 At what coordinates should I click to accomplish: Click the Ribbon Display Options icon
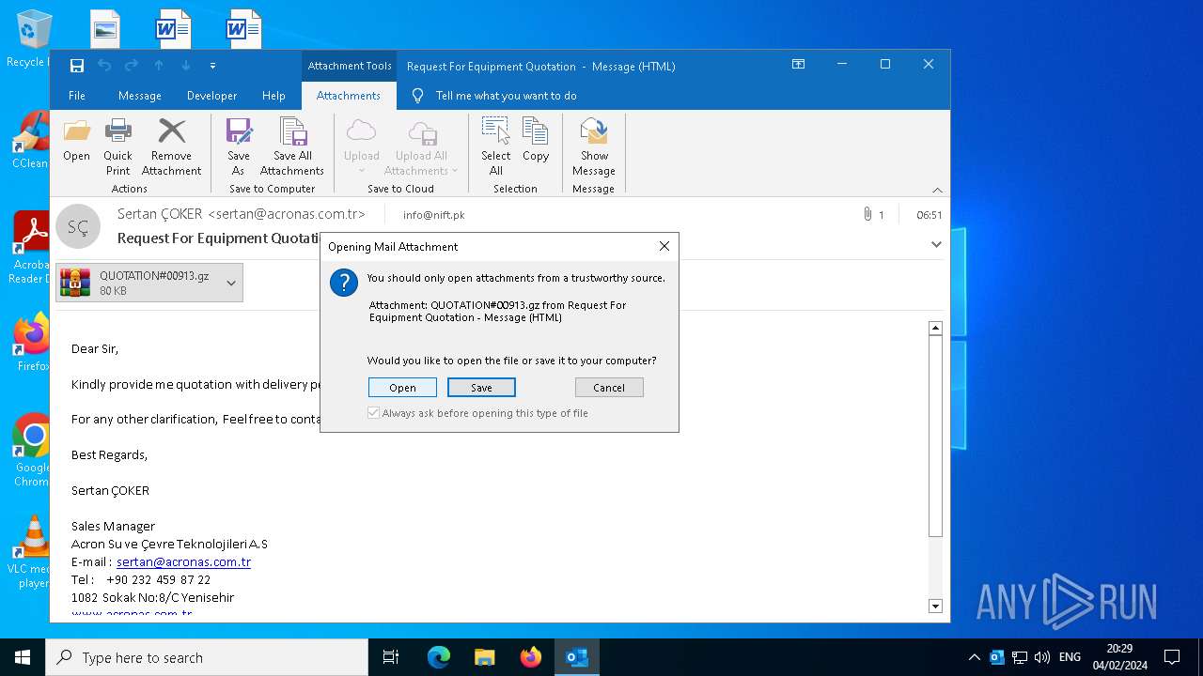(x=798, y=65)
